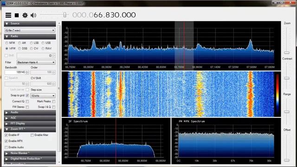Viewport: 297px width, 167px height.
Task: Click the IF Spectrum plot
Action: pos(116,141)
